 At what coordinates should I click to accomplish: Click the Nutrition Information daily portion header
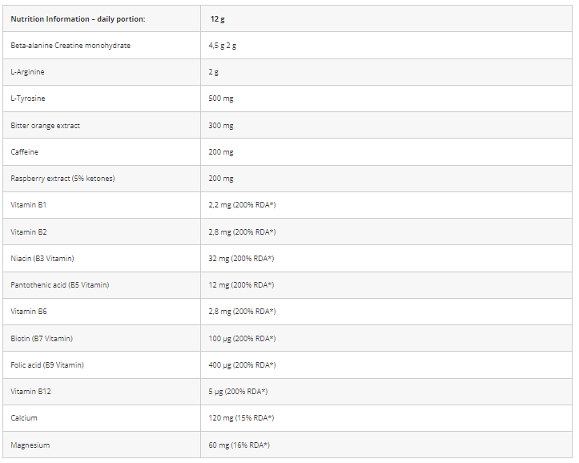click(78, 19)
